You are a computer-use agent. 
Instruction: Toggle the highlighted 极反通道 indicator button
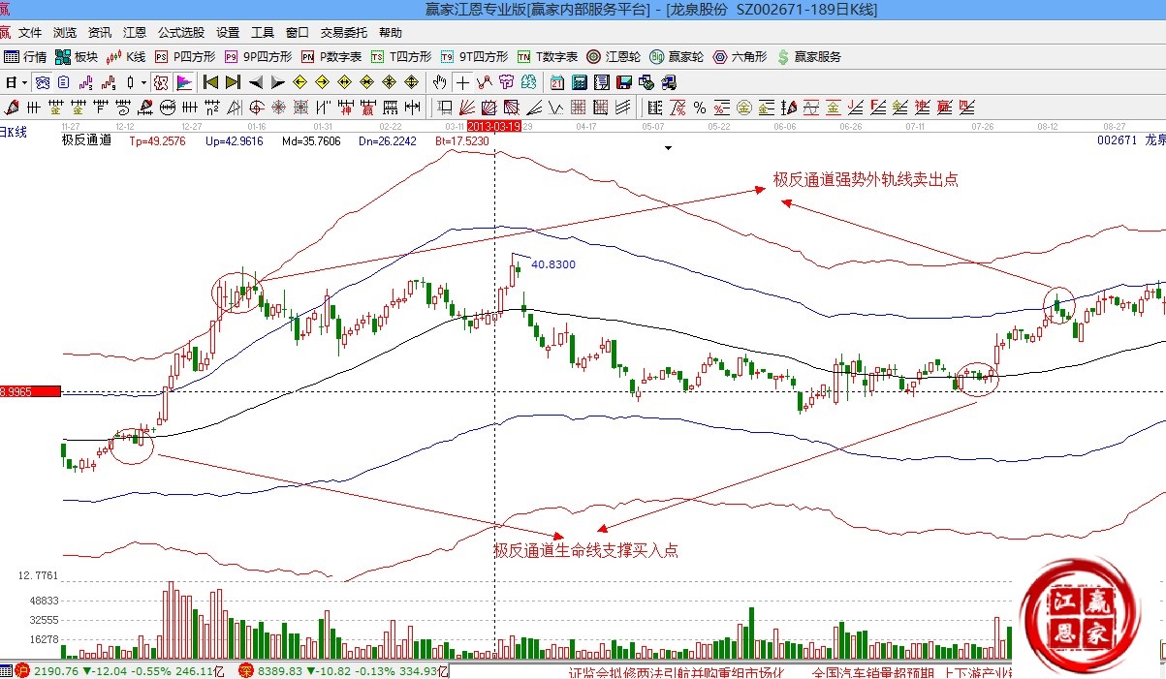click(161, 82)
